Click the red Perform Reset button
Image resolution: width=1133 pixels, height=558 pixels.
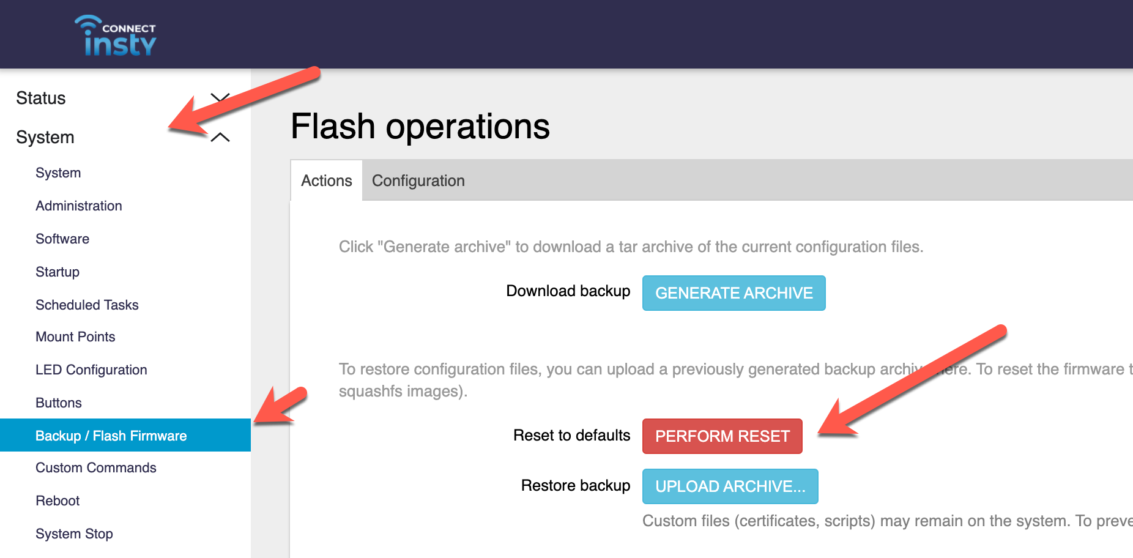[722, 436]
